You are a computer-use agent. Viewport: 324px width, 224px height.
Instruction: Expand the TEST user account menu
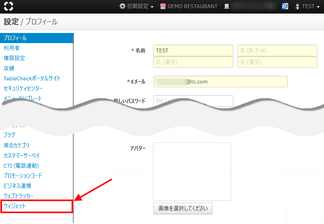point(305,6)
